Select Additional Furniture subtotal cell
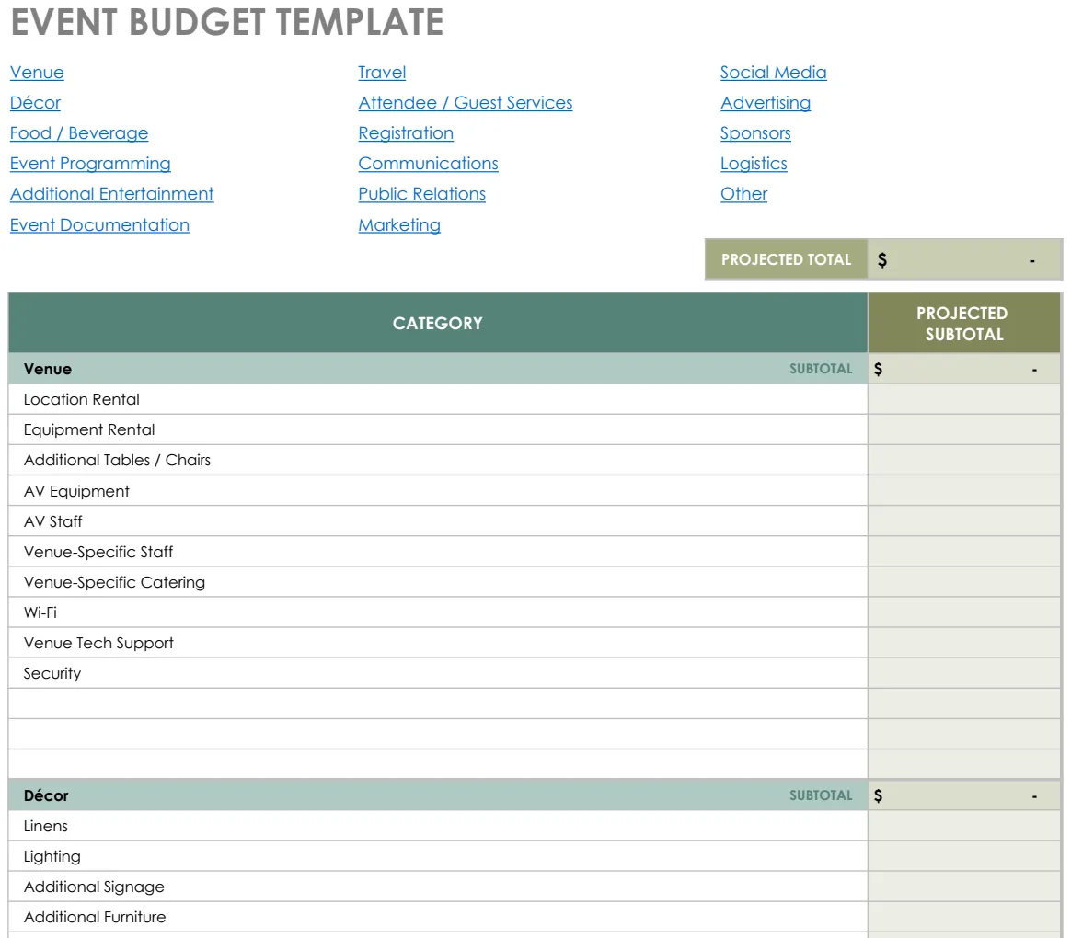The width and height of the screenshot is (1071, 938). pos(963,917)
